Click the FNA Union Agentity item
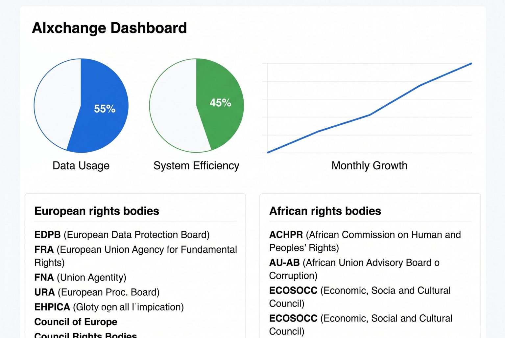Screen dimensions: 505x338 coord(80,278)
